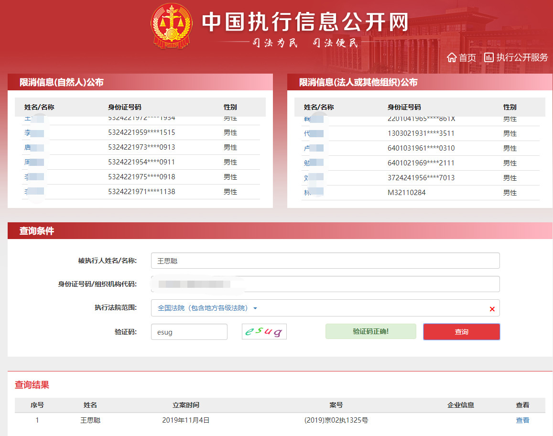Select the ID number 6401021969****2111

[421, 163]
